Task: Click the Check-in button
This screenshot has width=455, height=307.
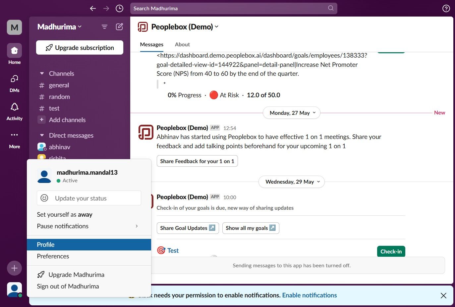Action: click(x=391, y=251)
